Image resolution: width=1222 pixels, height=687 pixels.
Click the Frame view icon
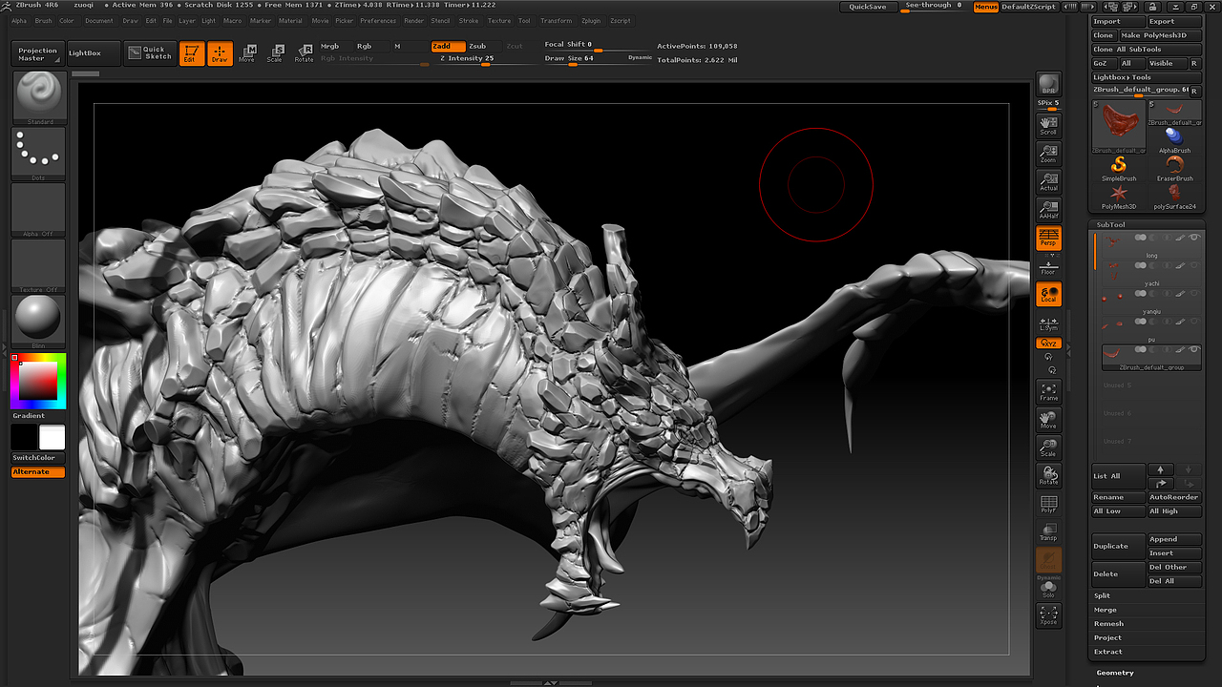[1048, 392]
